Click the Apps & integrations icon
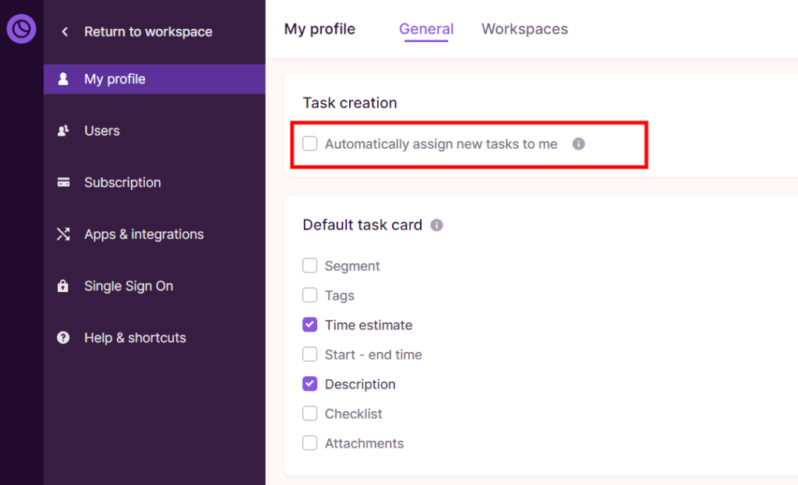The image size is (798, 485). point(63,234)
